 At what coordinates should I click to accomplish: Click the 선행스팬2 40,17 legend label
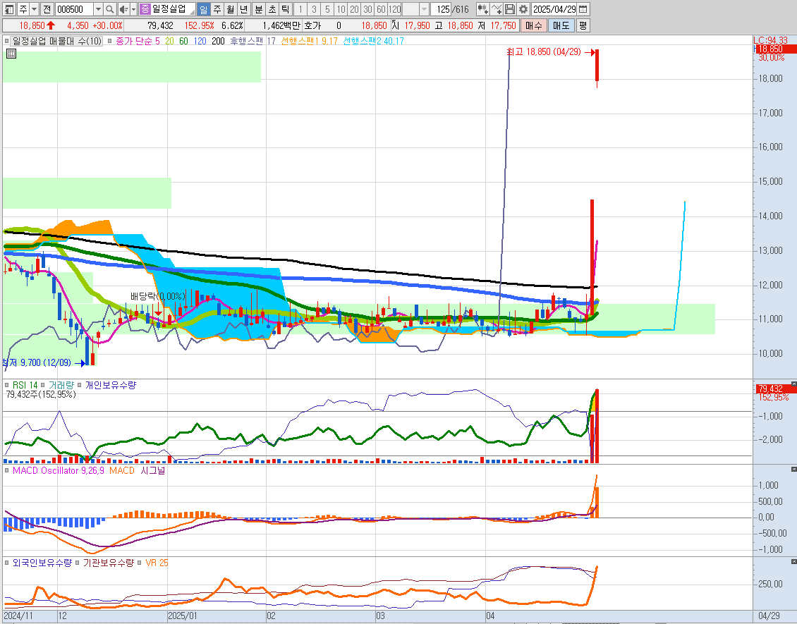pos(373,41)
